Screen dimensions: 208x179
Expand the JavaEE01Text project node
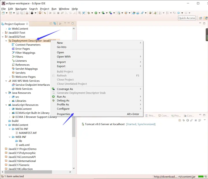3,33
